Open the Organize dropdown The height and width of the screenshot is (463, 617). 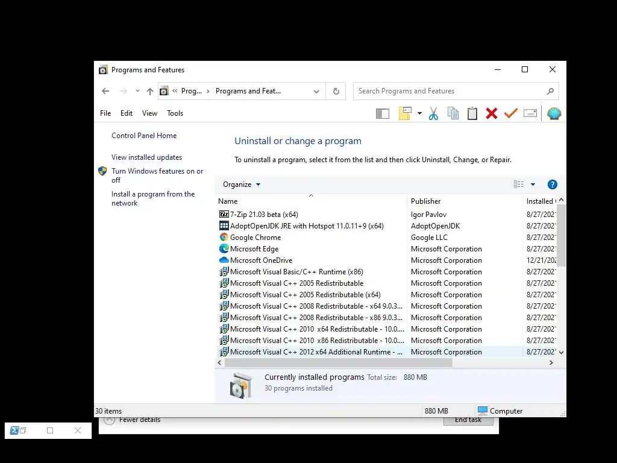(241, 184)
